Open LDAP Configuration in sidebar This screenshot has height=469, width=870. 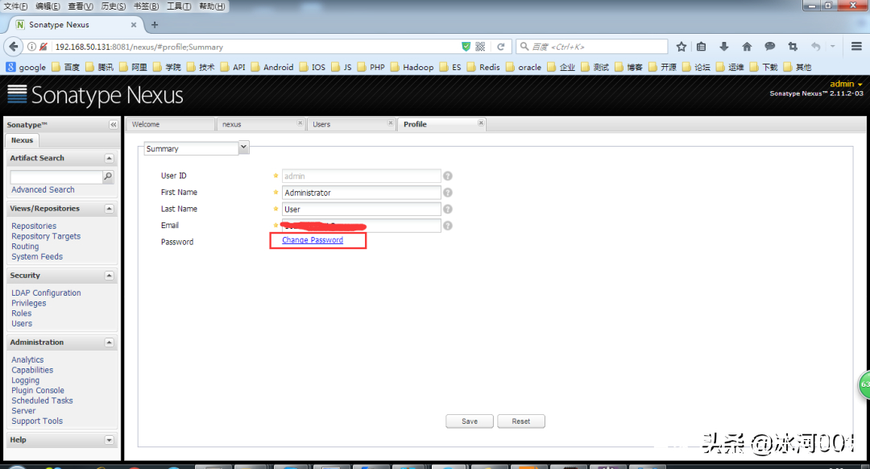tap(46, 293)
